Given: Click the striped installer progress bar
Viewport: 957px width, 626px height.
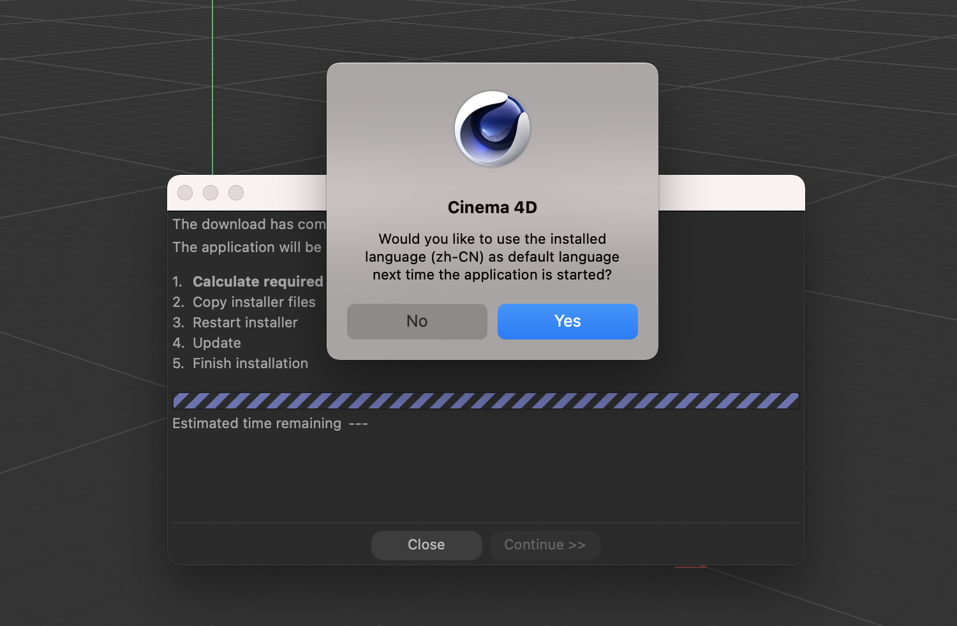Looking at the screenshot, I should coord(486,401).
